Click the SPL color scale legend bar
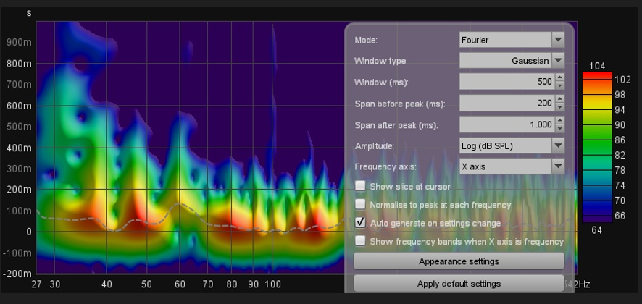This screenshot has width=642, height=304. (597, 146)
